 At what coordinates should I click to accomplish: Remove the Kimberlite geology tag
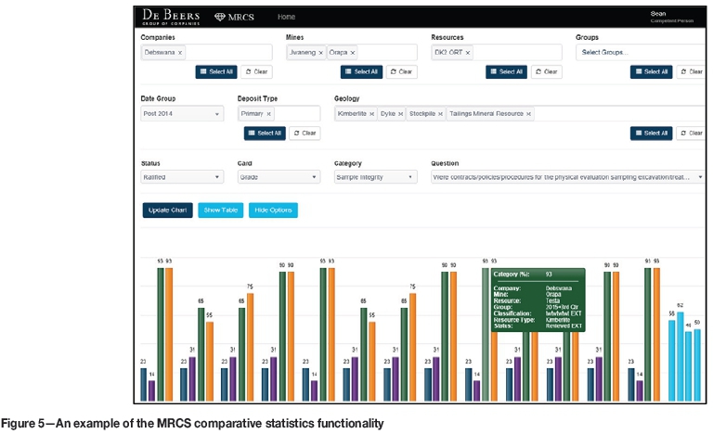click(372, 114)
